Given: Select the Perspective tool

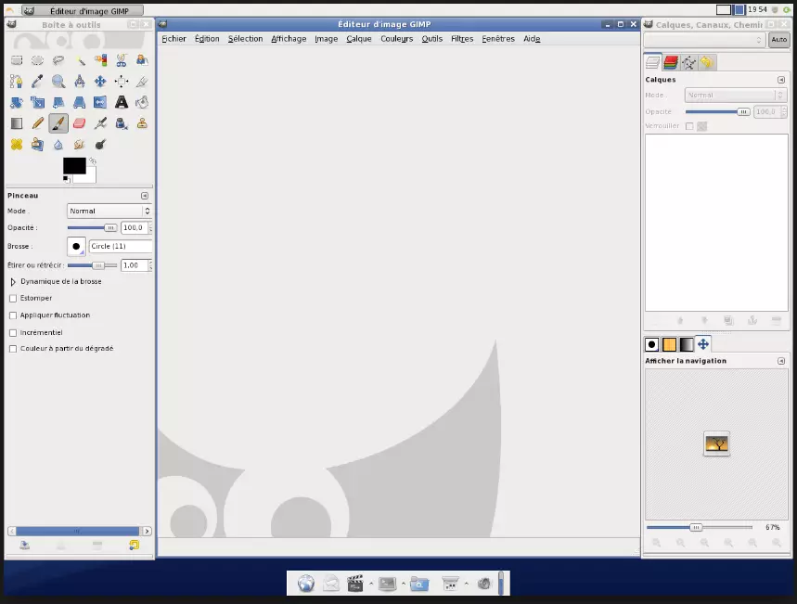Looking at the screenshot, I should click(x=80, y=103).
